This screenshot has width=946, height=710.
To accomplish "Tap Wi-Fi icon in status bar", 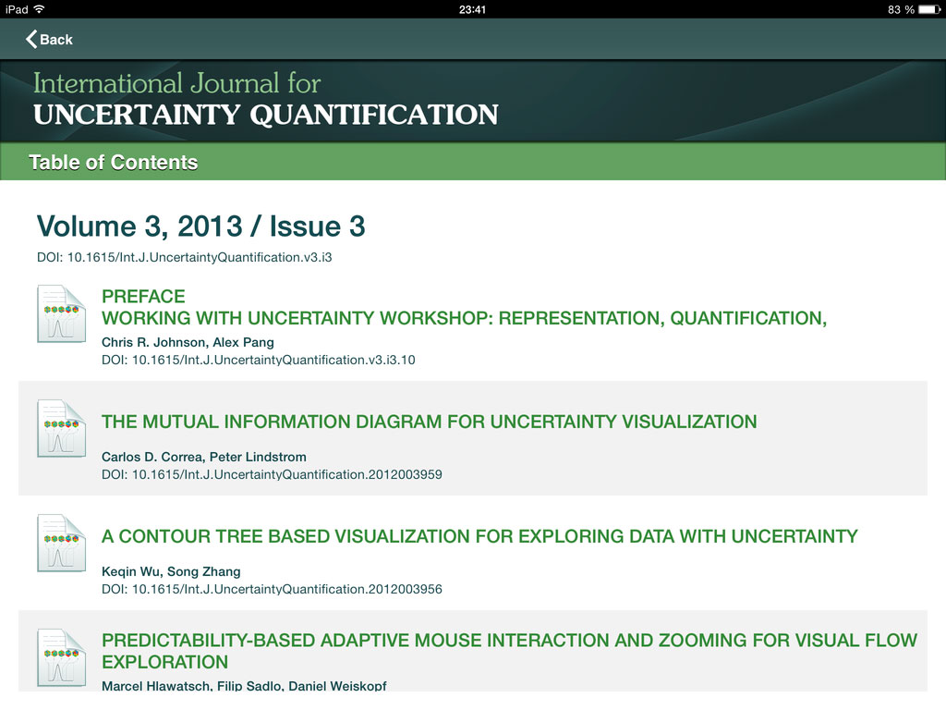I will (39, 9).
